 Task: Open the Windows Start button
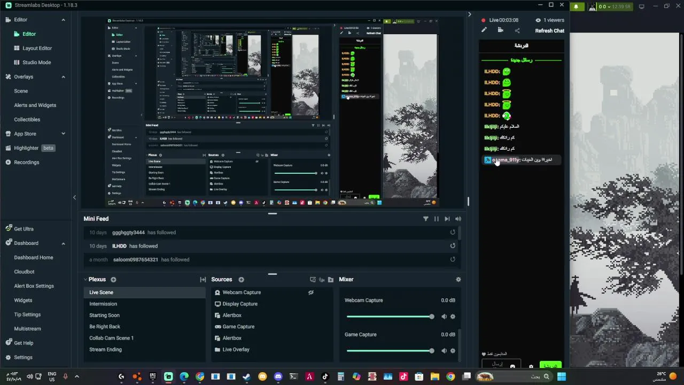pyautogui.click(x=562, y=376)
